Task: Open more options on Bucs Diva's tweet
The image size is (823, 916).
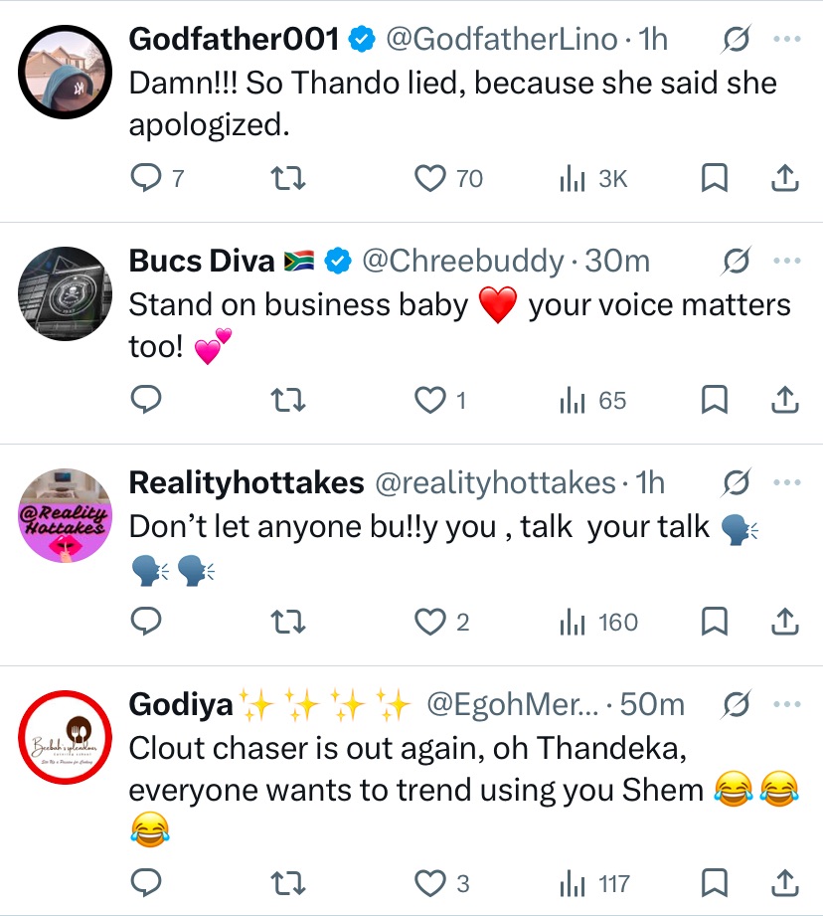Action: pos(786,262)
